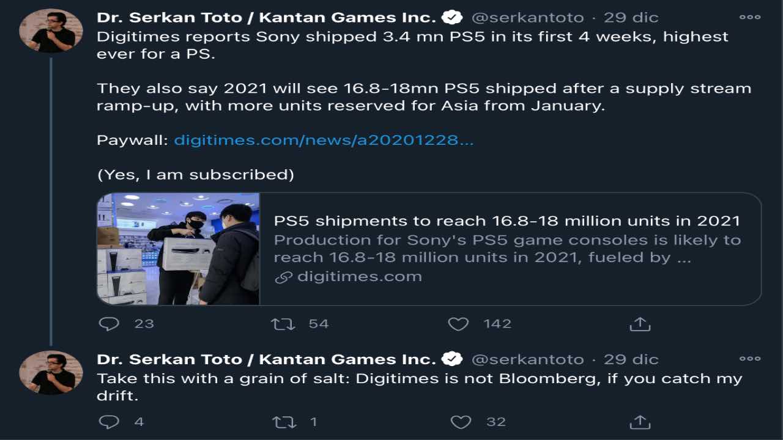Retweet the first PS5 shipment tweet
The width and height of the screenshot is (783, 440).
click(283, 323)
